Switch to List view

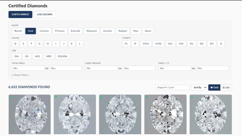226,88
